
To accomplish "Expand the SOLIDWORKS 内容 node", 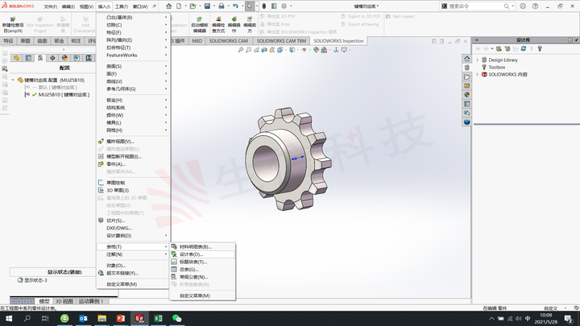I will click(x=477, y=74).
